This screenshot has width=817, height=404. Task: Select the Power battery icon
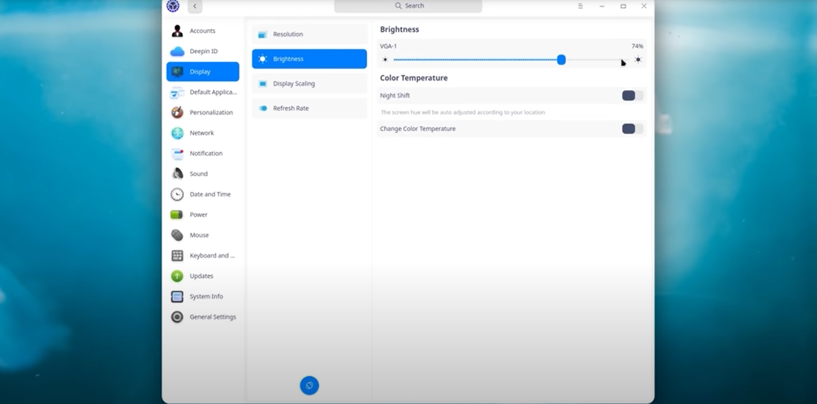click(177, 214)
